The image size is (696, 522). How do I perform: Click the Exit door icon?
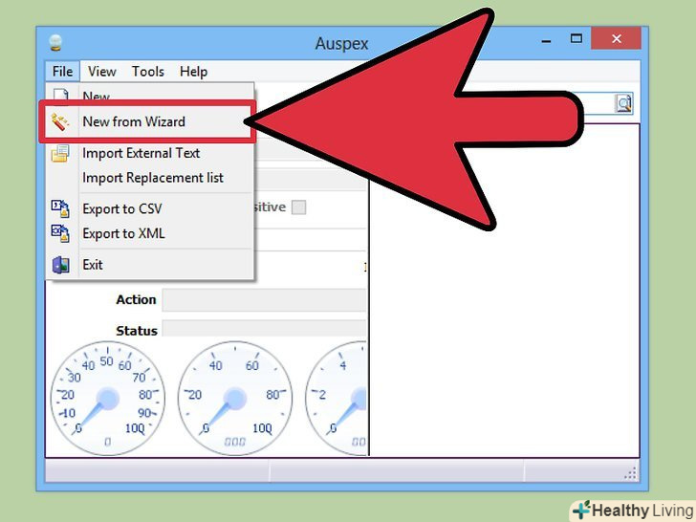[x=60, y=265]
